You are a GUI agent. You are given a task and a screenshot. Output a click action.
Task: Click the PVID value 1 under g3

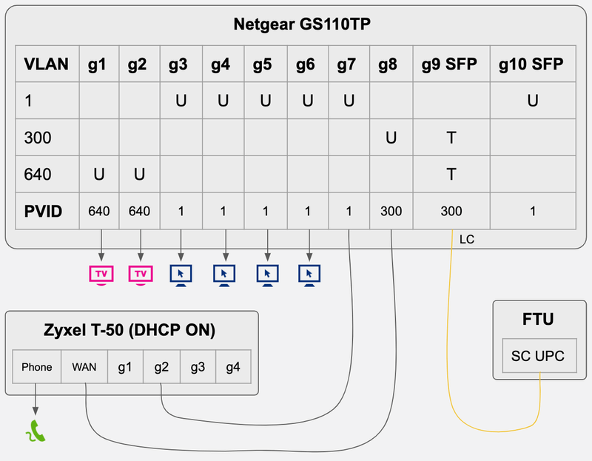(181, 211)
